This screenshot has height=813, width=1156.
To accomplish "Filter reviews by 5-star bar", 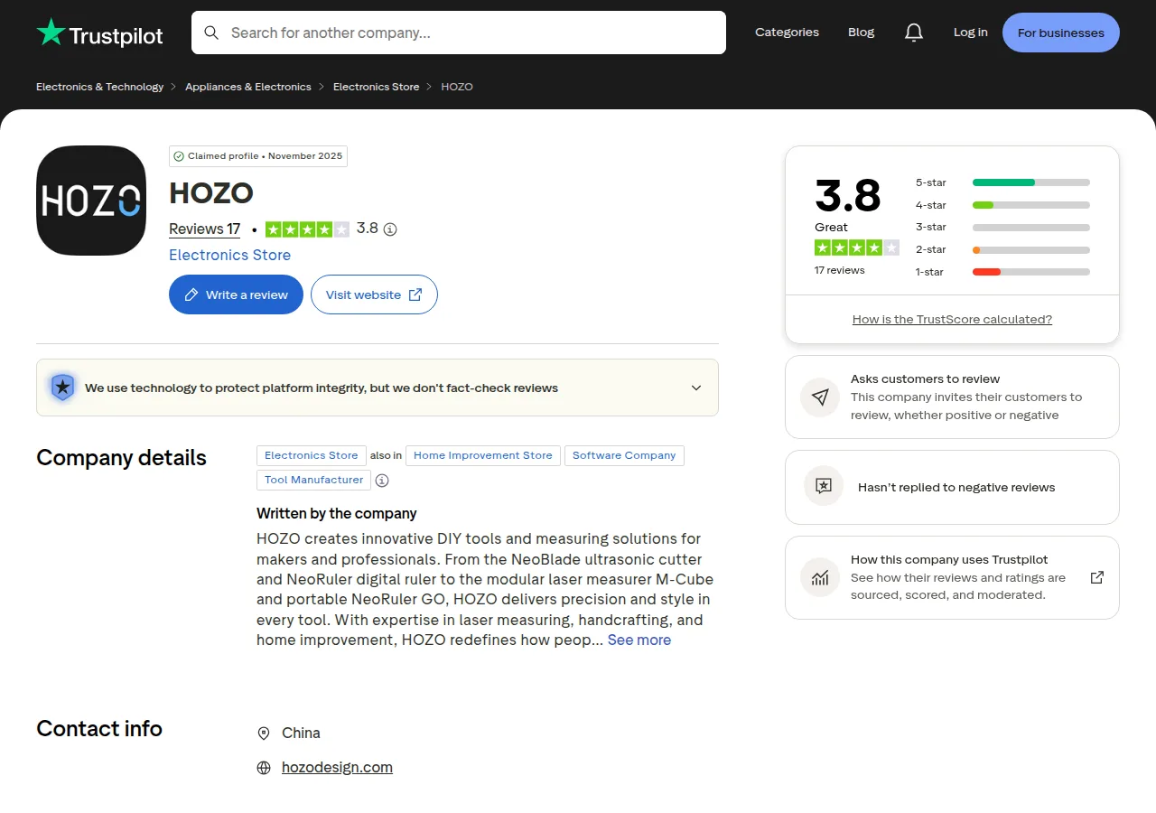I will pos(1002,182).
